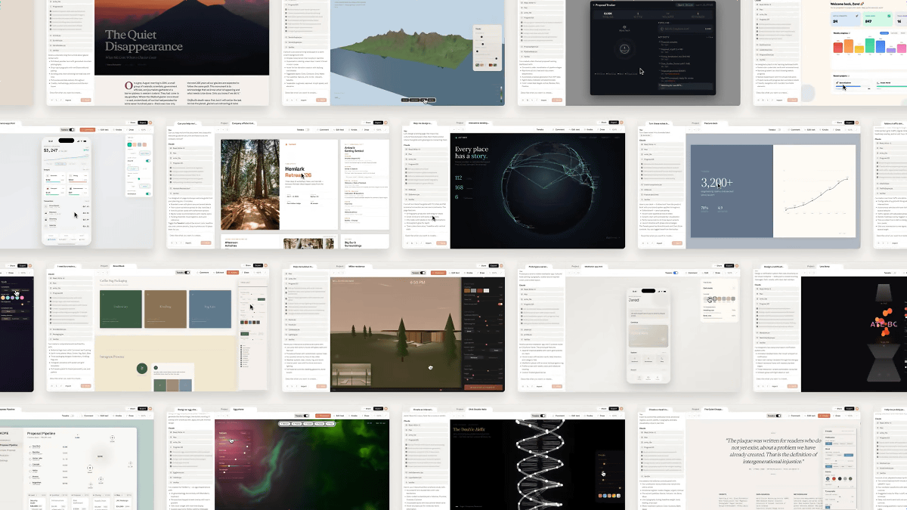Toggle the Tweaks switch in the Brand Book window

click(x=187, y=272)
